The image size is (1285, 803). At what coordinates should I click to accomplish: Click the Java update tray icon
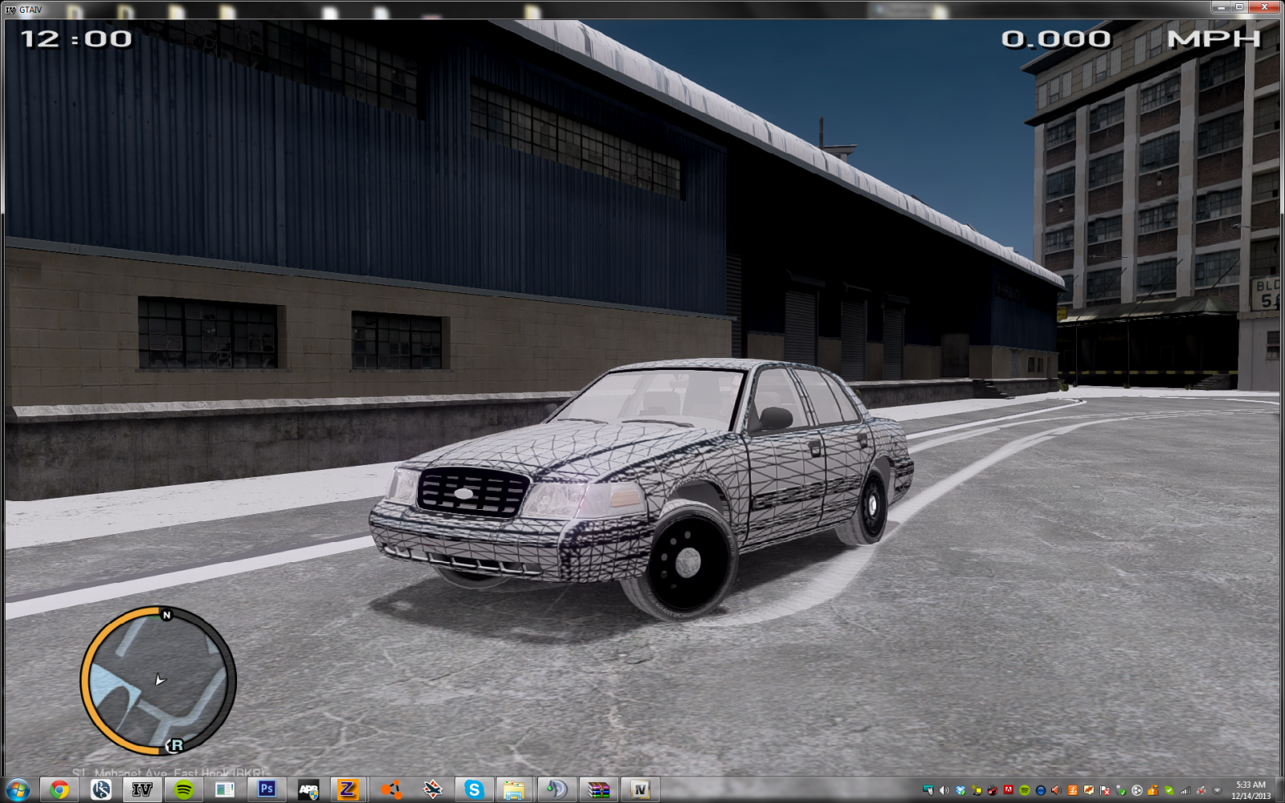click(1072, 790)
